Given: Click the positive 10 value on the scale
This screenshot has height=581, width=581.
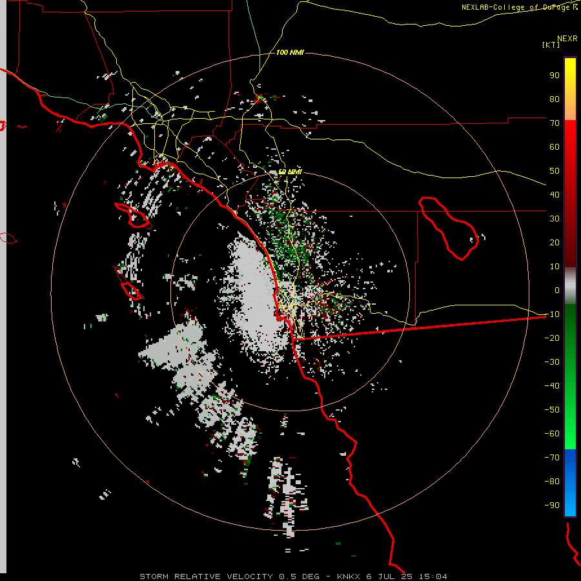Looking at the screenshot, I should (555, 267).
